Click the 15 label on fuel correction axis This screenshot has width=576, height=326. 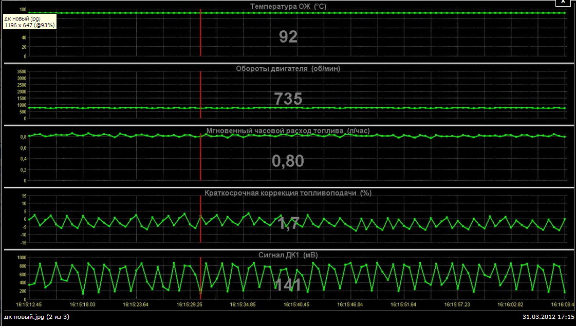click(x=24, y=196)
